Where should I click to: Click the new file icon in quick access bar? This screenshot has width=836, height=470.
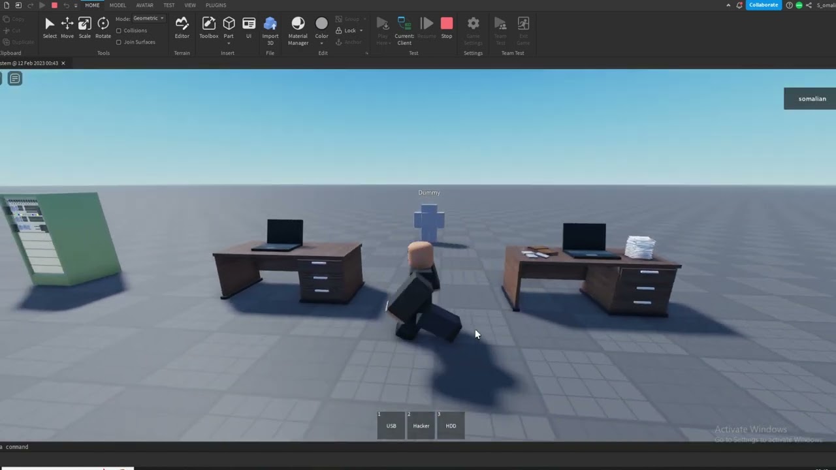point(6,5)
